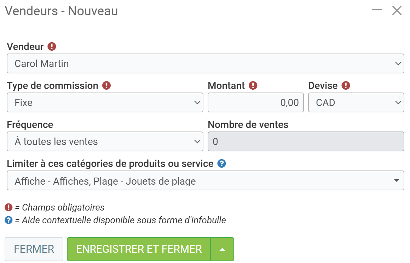Click the red icon in Champs obligatoires legend

[8, 207]
